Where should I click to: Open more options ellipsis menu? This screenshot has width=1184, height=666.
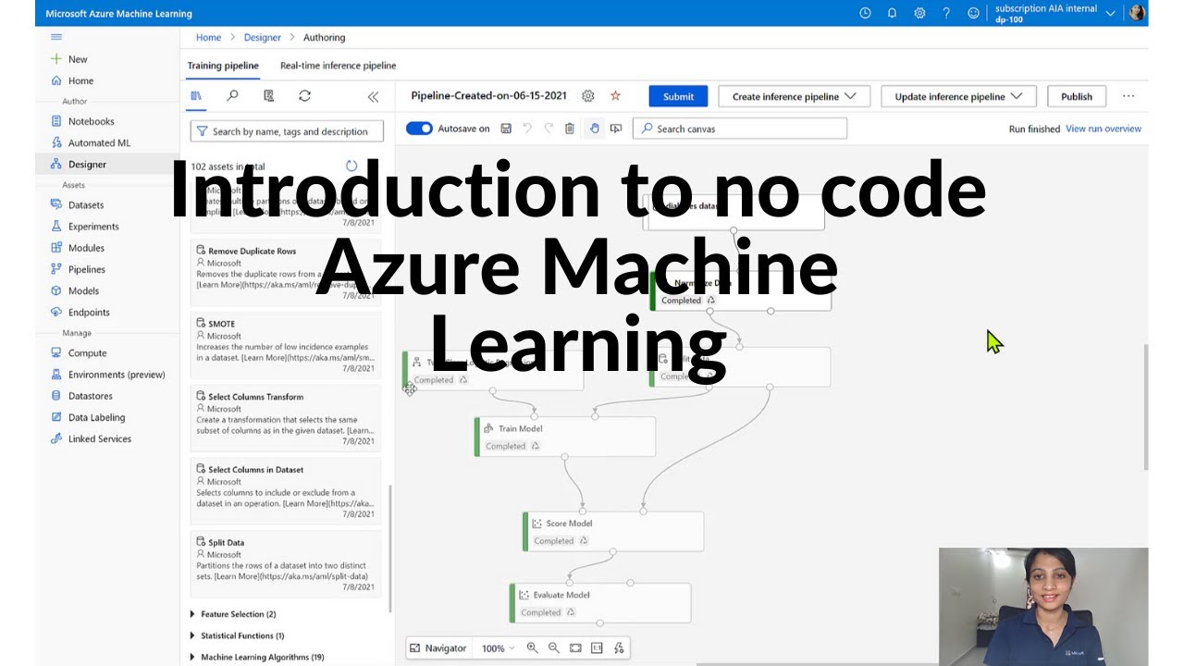tap(1128, 96)
